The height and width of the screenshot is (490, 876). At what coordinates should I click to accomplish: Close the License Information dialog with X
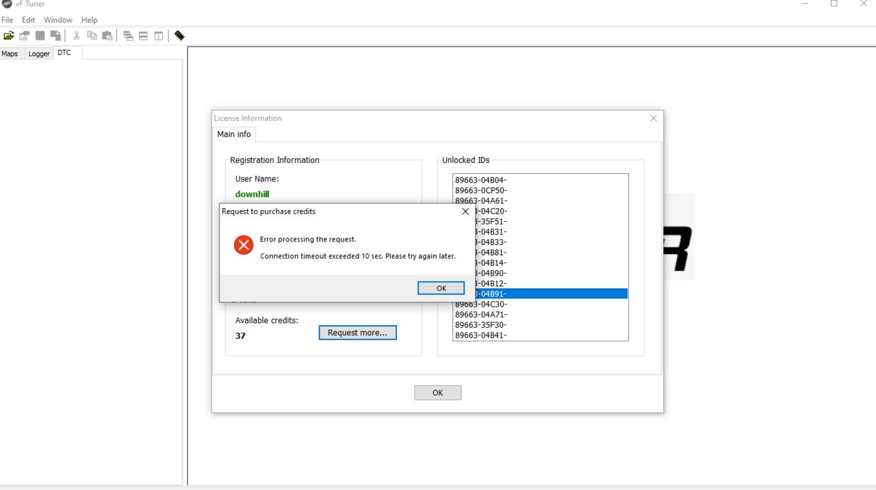tap(653, 118)
